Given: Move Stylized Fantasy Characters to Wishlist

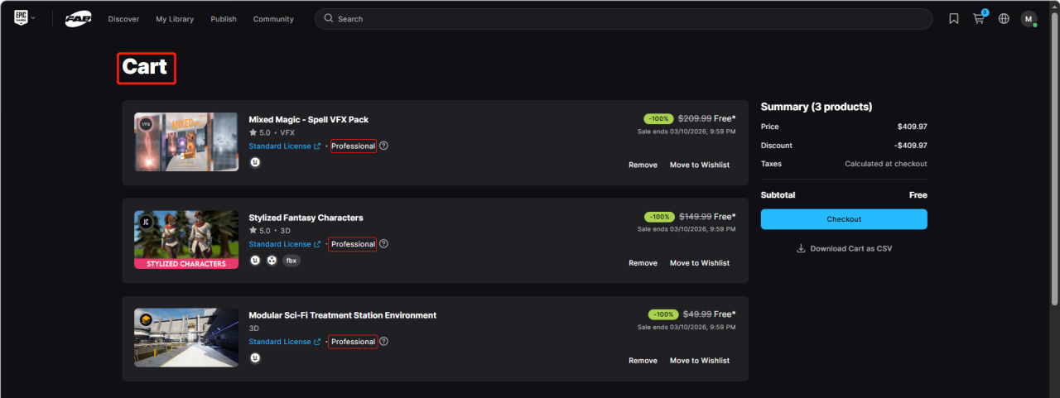Looking at the screenshot, I should [699, 263].
